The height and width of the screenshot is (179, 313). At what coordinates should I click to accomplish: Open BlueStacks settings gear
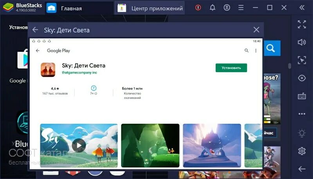coord(302,151)
